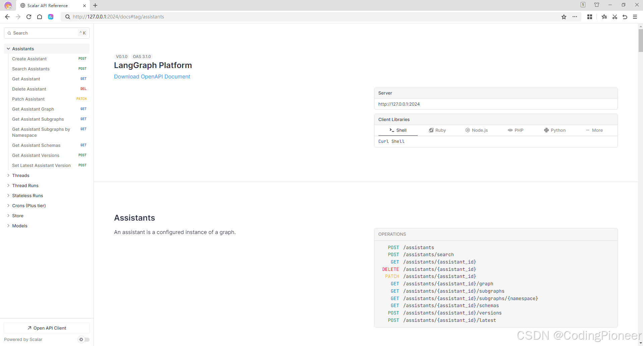Close the Scalar API Reference tab
Image resolution: width=643 pixels, height=346 pixels.
[84, 5]
